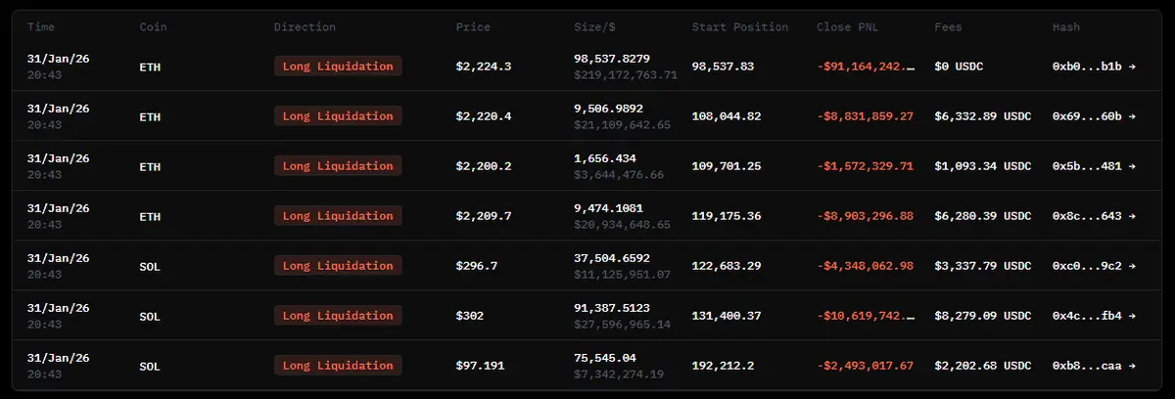Click the Close PNL column header
The height and width of the screenshot is (399, 1175).
(848, 27)
